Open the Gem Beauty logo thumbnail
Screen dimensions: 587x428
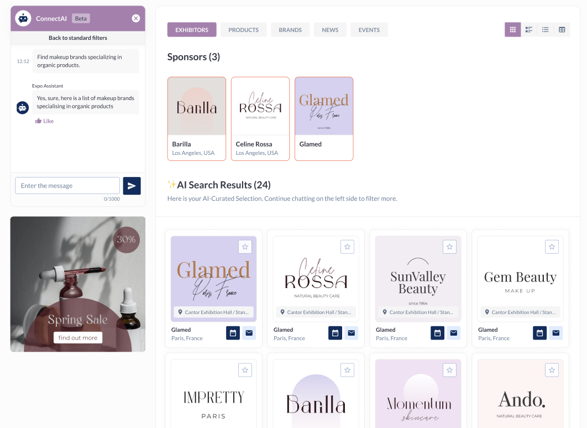click(x=520, y=279)
